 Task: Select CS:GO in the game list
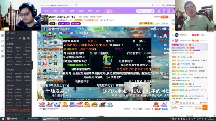8,54
